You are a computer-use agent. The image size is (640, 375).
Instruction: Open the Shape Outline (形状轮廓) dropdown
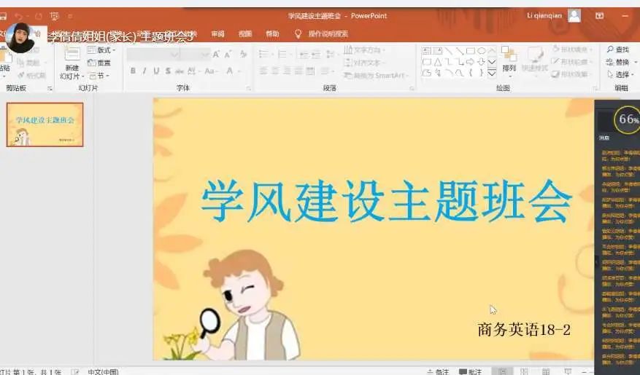coord(572,62)
